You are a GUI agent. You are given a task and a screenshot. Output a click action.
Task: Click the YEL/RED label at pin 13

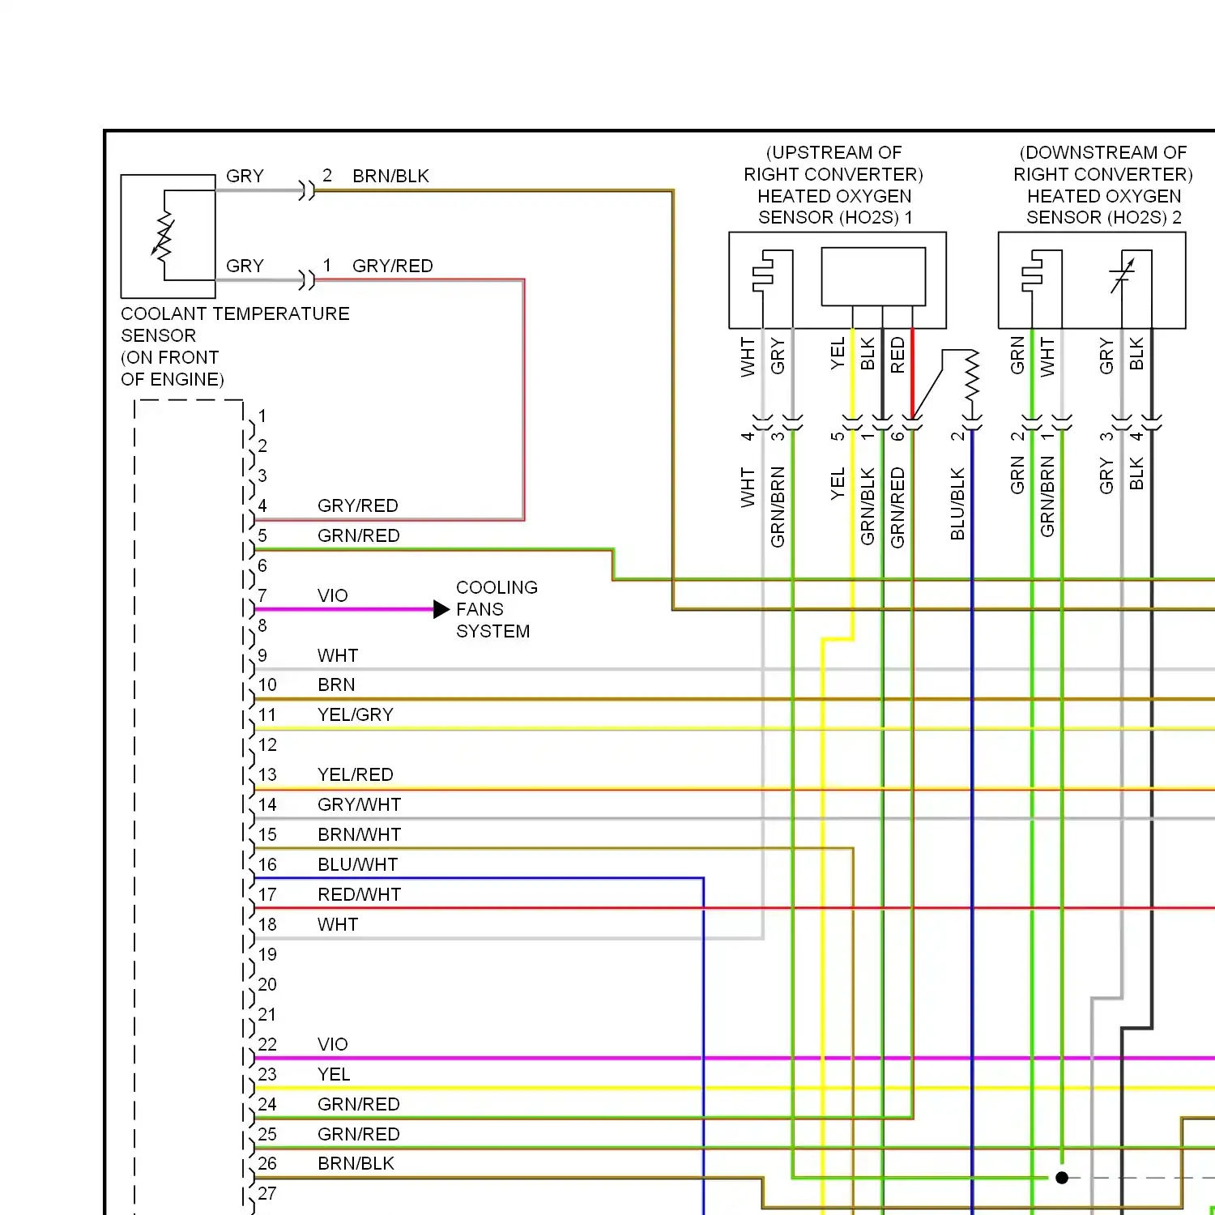pyautogui.click(x=355, y=774)
